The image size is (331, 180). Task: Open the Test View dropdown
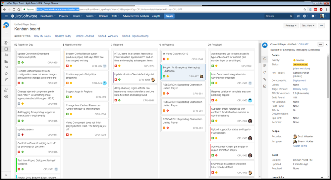tap(308, 25)
